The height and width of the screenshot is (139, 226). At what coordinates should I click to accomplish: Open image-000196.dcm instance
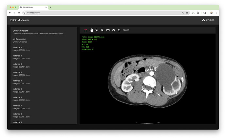[44, 107]
